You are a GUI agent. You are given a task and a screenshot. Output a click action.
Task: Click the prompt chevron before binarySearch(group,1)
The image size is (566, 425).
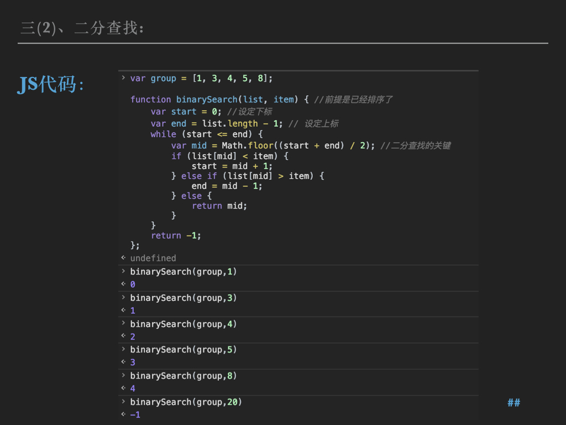[x=123, y=271]
